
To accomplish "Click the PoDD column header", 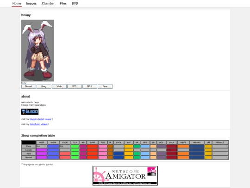I will click(65, 143).
